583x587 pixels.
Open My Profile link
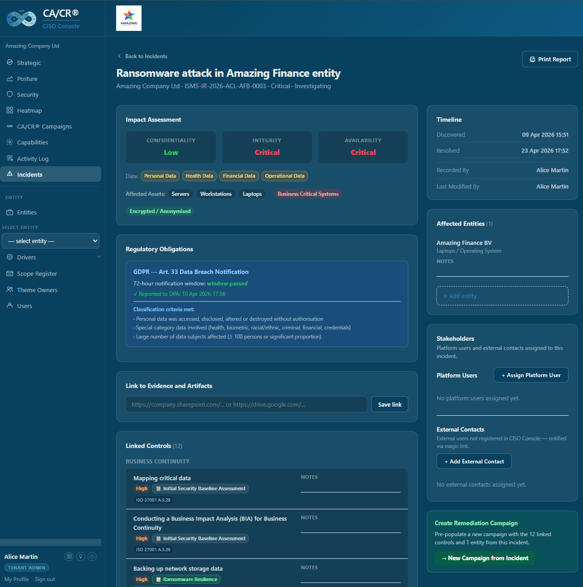coord(16,579)
